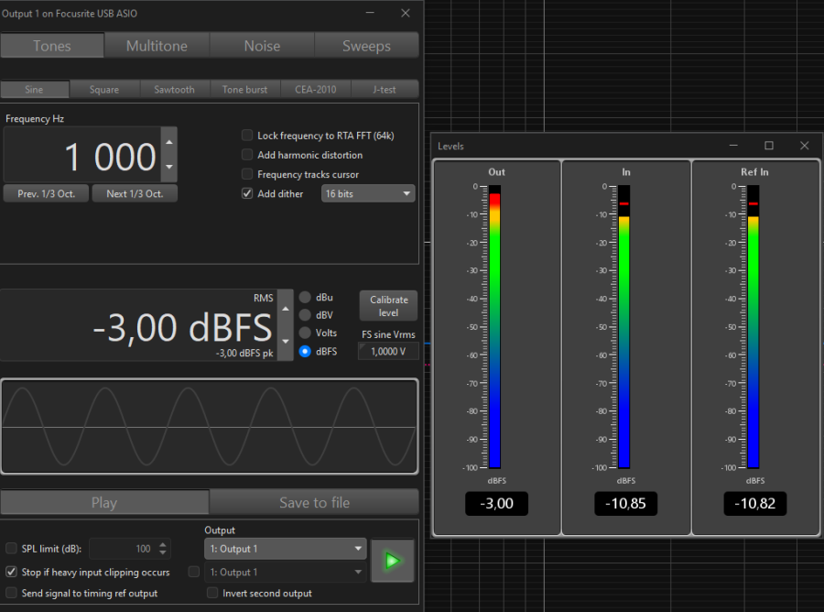Image resolution: width=824 pixels, height=612 pixels.
Task: Open the dither bit depth dropdown
Action: pyautogui.click(x=368, y=193)
